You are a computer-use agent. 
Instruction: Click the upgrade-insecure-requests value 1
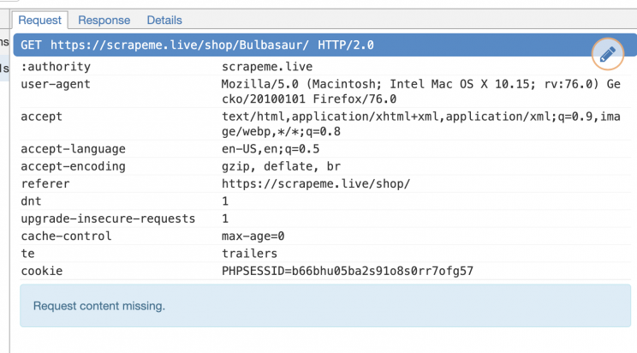pyautogui.click(x=225, y=218)
